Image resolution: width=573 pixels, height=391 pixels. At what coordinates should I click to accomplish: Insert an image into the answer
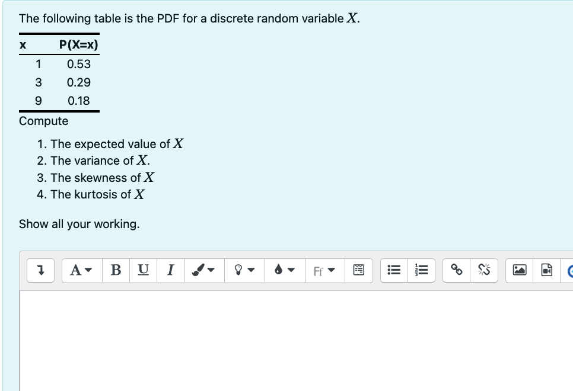pyautogui.click(x=520, y=270)
